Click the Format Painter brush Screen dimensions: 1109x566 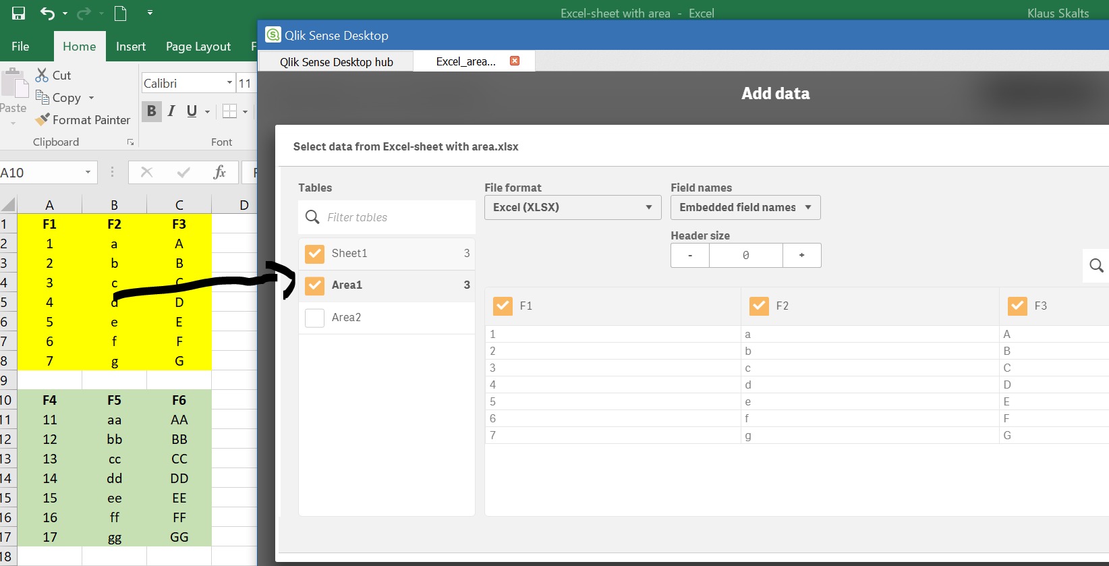(42, 119)
